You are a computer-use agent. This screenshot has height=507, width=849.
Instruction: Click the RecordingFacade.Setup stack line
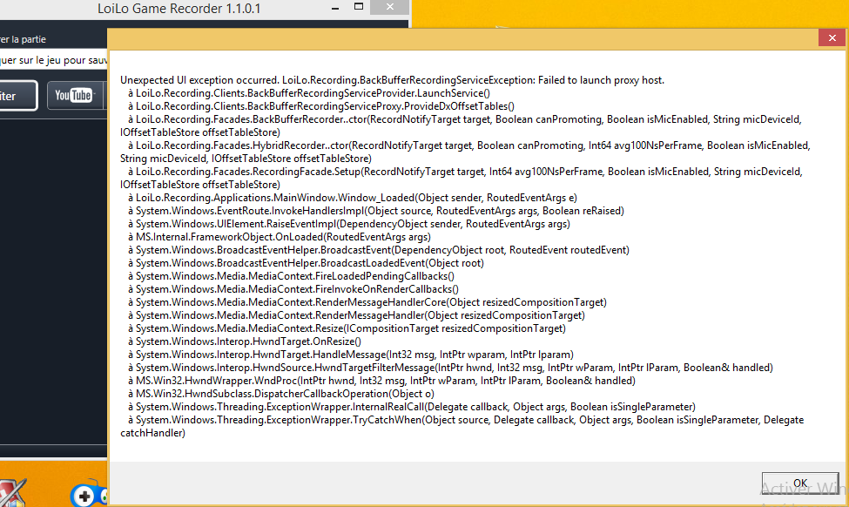click(462, 178)
